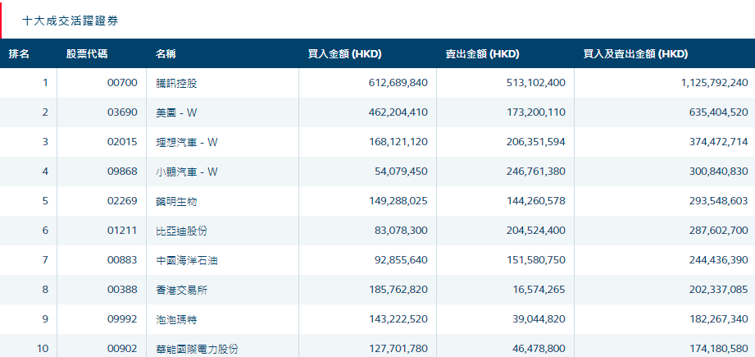This screenshot has height=357, width=755.
Task: Click sell amount 246,761,380
Action: [x=536, y=172]
